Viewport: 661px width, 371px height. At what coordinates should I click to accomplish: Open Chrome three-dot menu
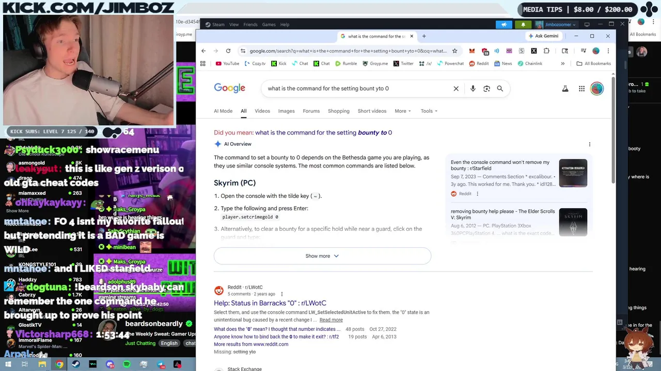tap(608, 50)
